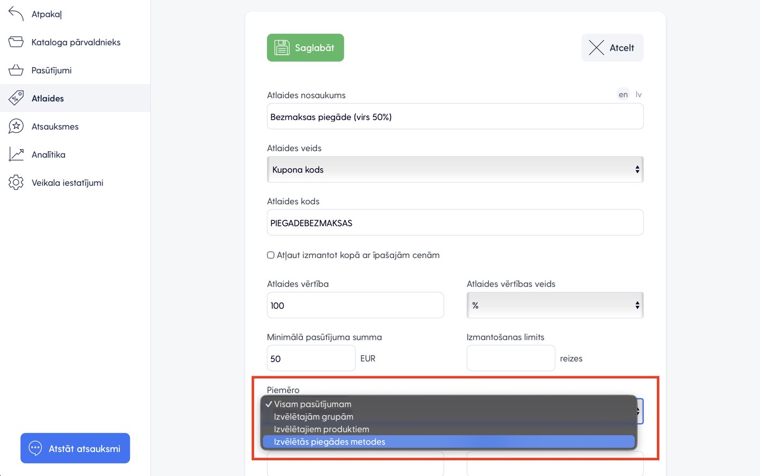
Task: Choose Izvēlētās piegādes metodes option
Action: tap(330, 442)
